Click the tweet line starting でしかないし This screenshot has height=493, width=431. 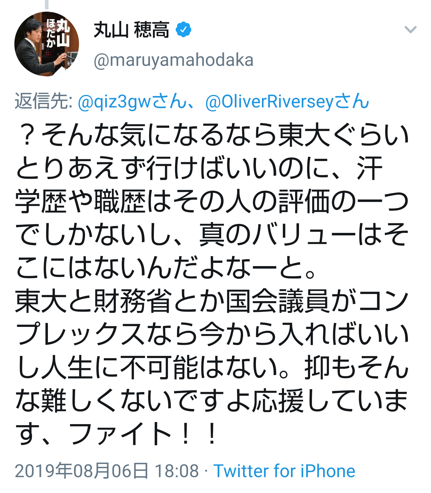pos(212,234)
